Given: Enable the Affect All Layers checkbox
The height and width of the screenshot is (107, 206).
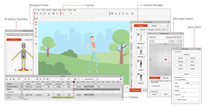Looking at the screenshot, I should [x=176, y=100].
